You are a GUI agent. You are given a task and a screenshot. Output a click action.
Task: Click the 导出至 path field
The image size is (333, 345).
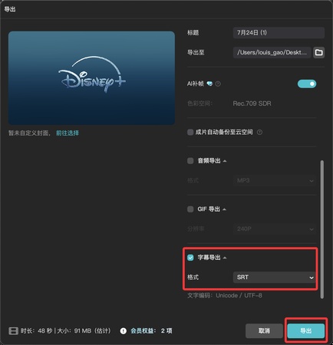click(272, 52)
